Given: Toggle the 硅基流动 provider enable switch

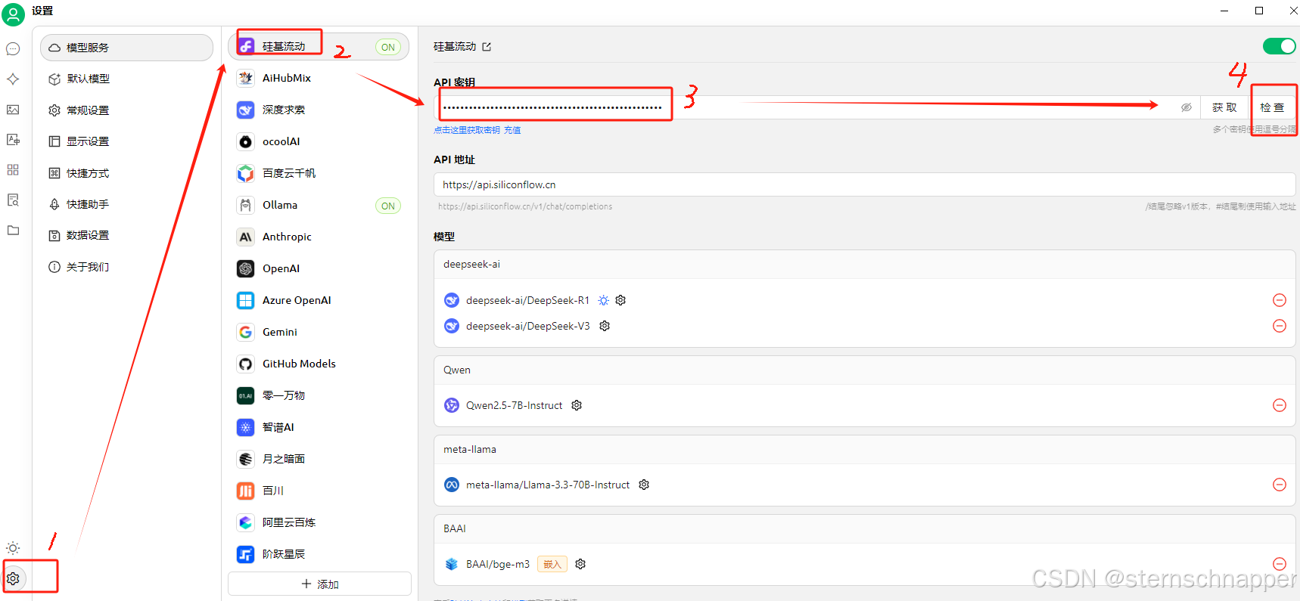Looking at the screenshot, I should (x=1279, y=46).
